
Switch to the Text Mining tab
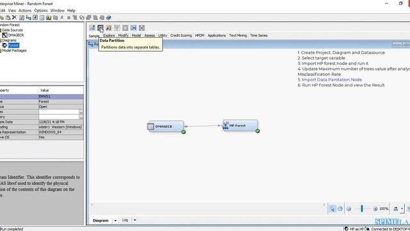238,35
